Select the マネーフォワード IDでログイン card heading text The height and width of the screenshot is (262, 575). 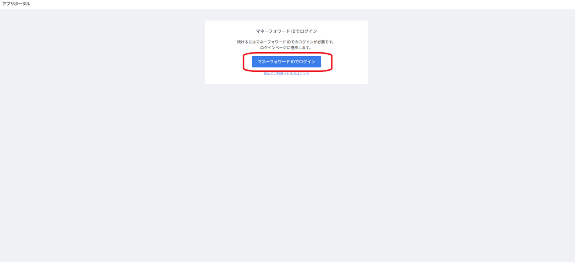point(286,31)
